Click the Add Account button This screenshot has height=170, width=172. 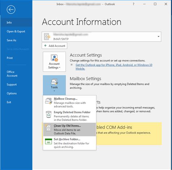click(x=54, y=46)
